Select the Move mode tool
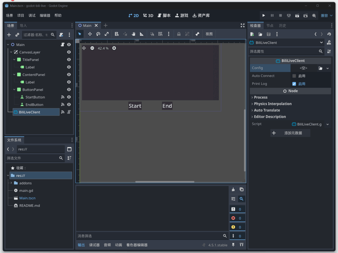The width and height of the screenshot is (338, 253). pos(90,34)
